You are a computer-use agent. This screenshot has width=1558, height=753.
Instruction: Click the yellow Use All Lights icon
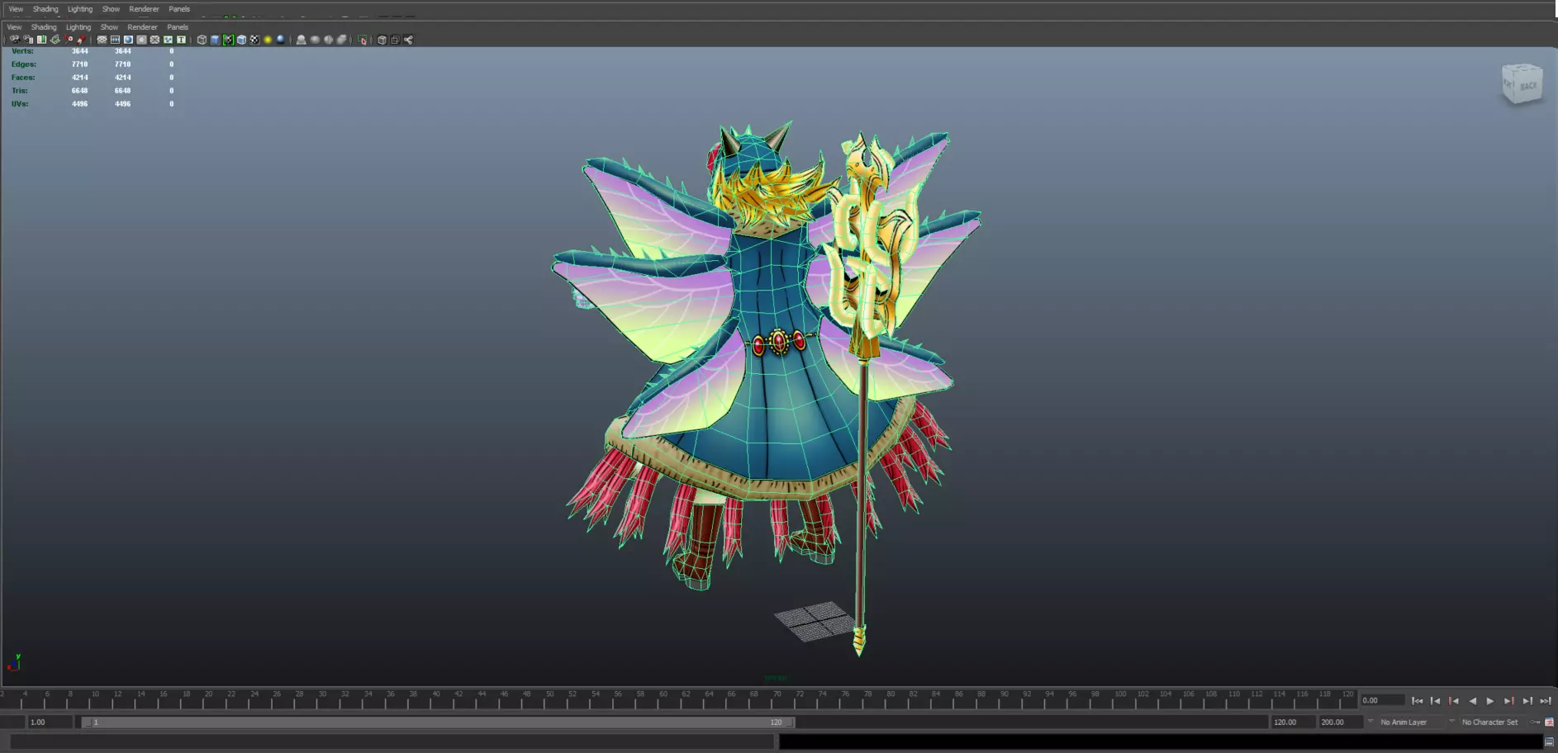(268, 40)
